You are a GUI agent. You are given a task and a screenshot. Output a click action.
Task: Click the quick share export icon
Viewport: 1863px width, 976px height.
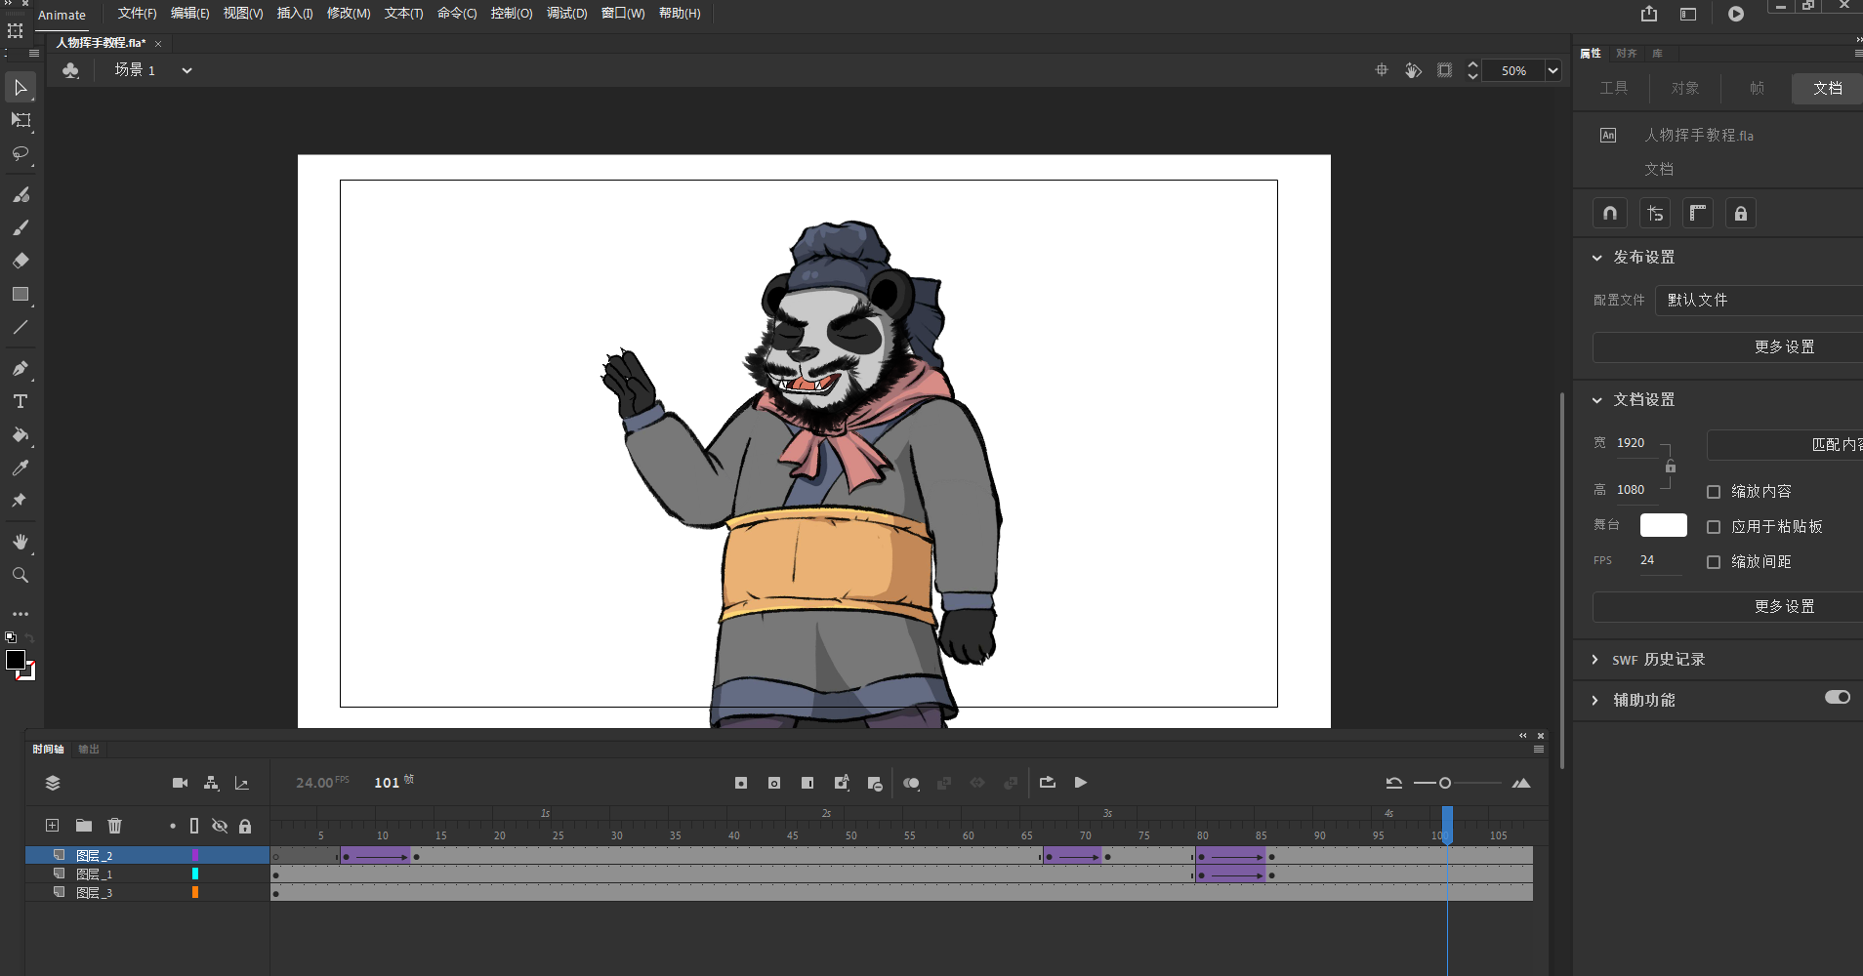(x=1649, y=14)
